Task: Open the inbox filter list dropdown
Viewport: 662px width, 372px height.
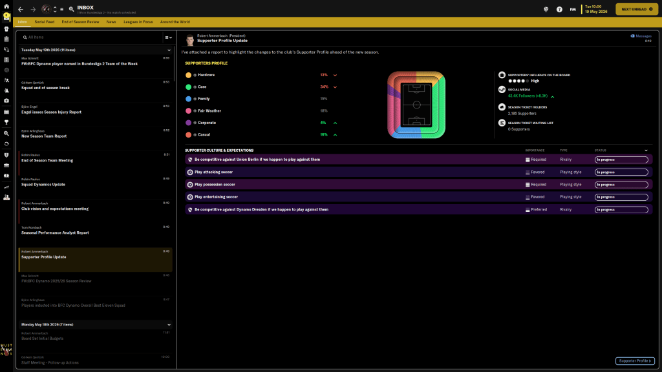Action: tap(167, 37)
